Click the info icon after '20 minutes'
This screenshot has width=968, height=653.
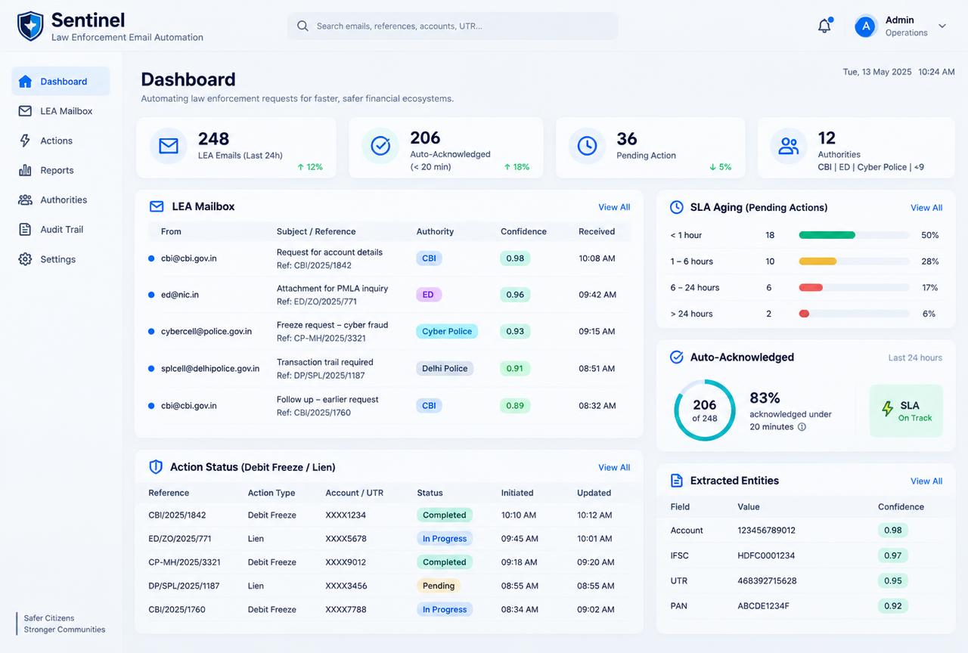(802, 427)
